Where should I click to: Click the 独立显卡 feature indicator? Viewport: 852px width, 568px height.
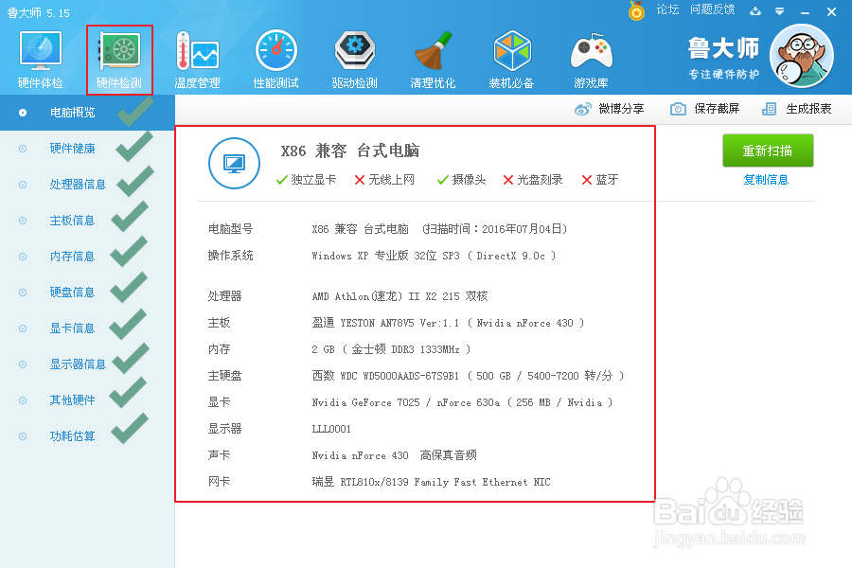pyautogui.click(x=306, y=179)
